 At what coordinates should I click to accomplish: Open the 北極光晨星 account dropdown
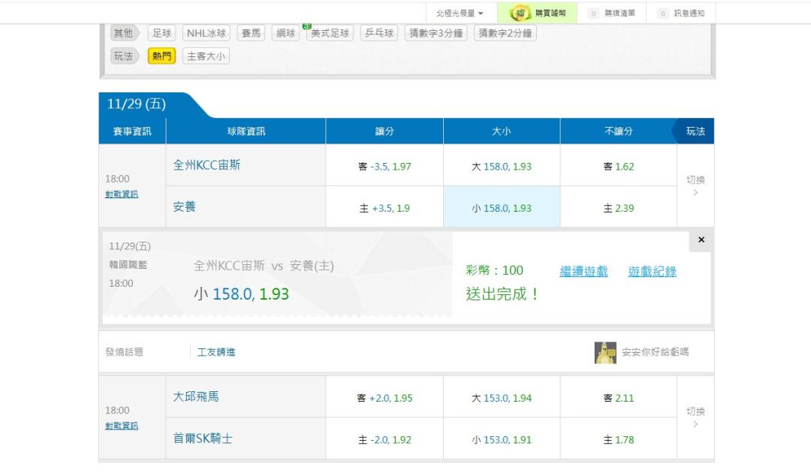(460, 13)
